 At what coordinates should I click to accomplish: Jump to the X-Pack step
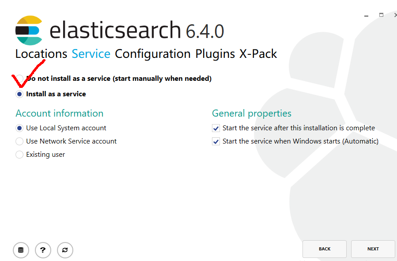[258, 54]
